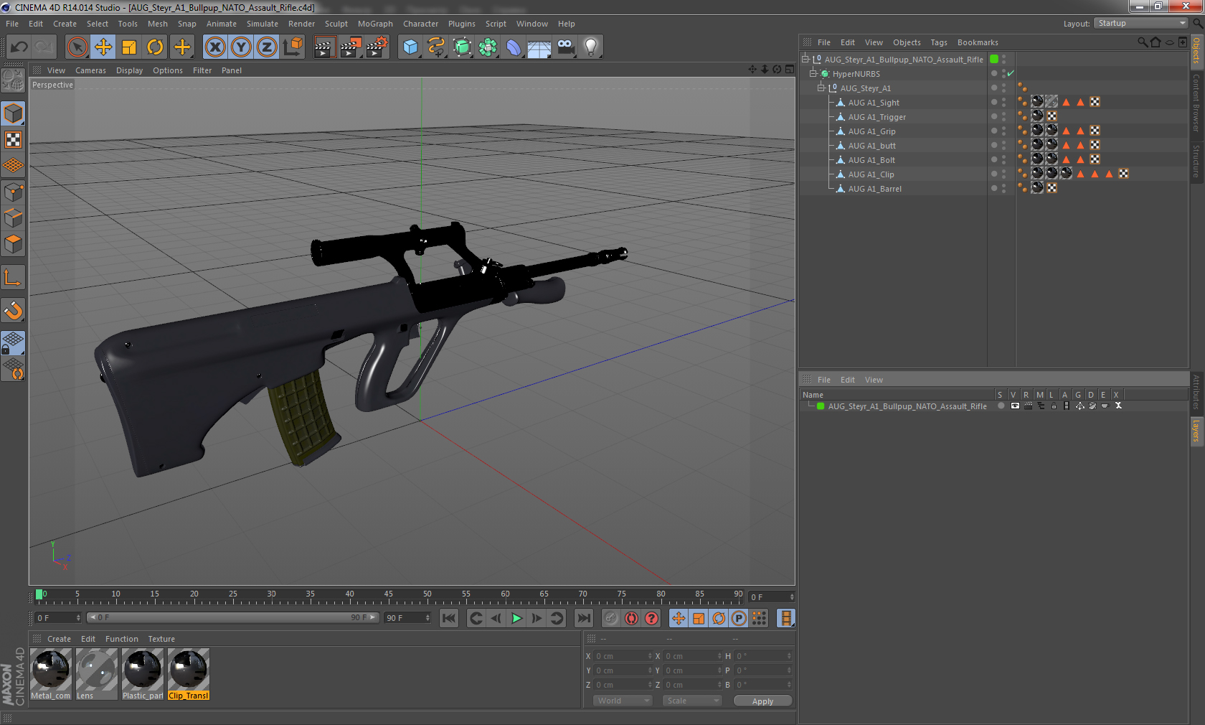Select Edges mode in left palette
The height and width of the screenshot is (725, 1205).
coord(13,217)
